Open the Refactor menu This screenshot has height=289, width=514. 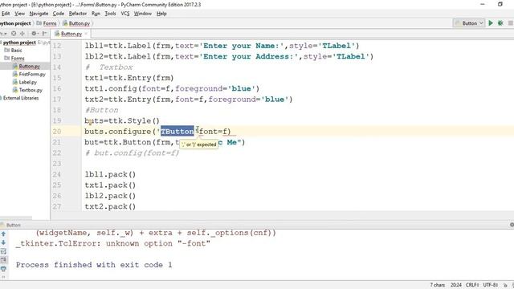point(78,14)
